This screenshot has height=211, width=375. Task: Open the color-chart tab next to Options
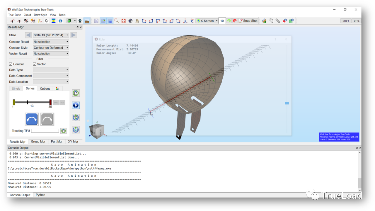click(57, 89)
